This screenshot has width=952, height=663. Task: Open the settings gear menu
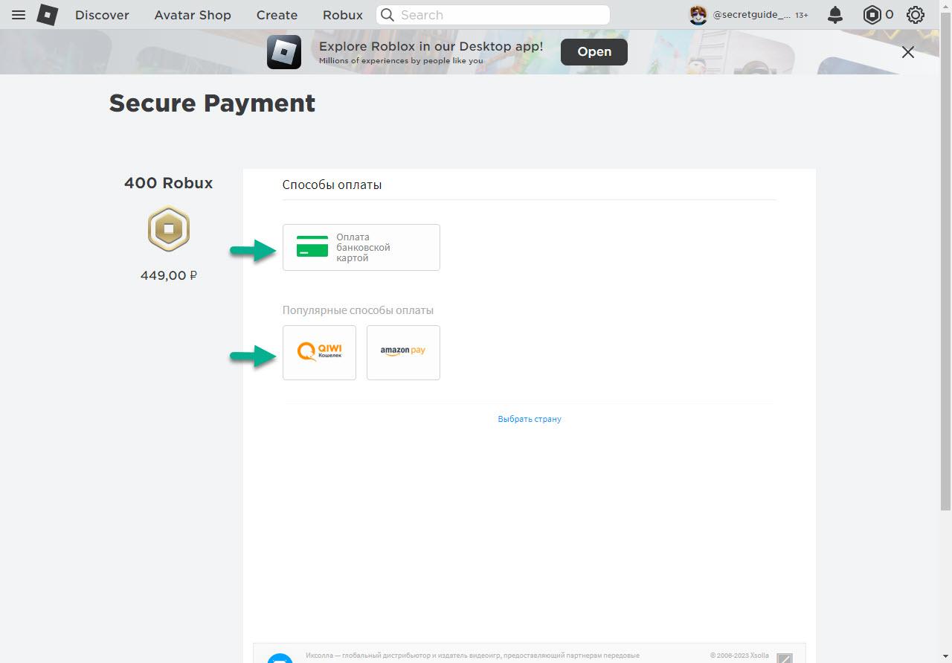click(915, 15)
